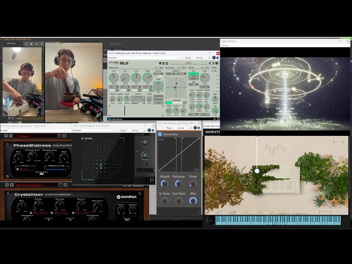Click the white circular handle in Hypha
This screenshot has height=264, width=352.
pyautogui.click(x=257, y=171)
